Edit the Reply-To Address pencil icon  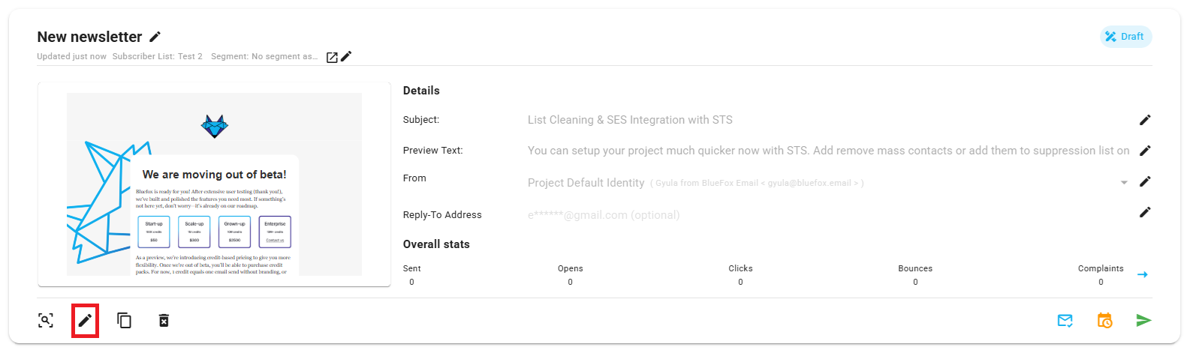(x=1145, y=212)
